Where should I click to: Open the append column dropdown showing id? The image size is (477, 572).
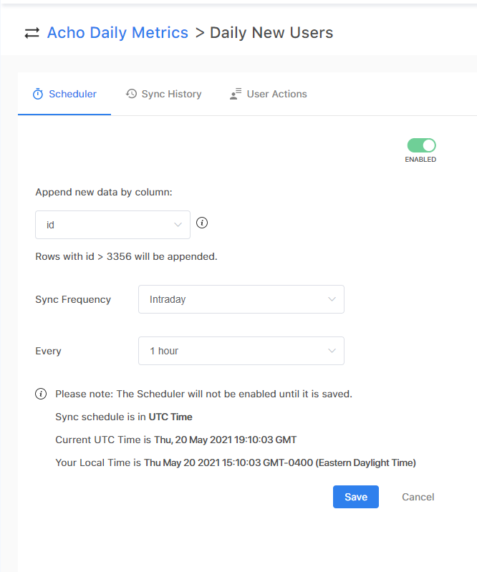pos(112,225)
